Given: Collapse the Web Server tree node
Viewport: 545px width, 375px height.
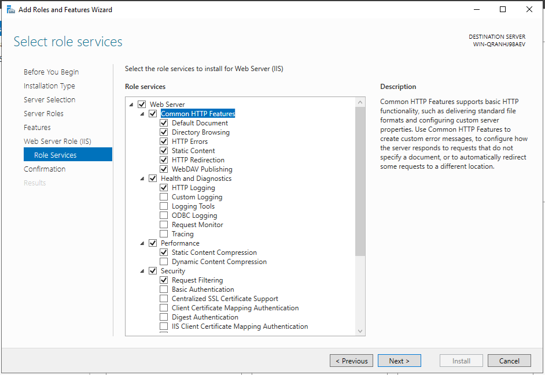Looking at the screenshot, I should click(131, 105).
